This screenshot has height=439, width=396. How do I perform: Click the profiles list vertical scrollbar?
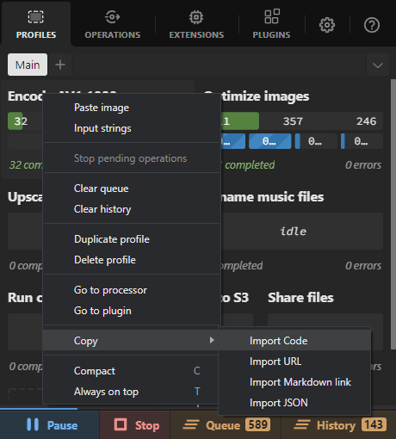click(393, 214)
